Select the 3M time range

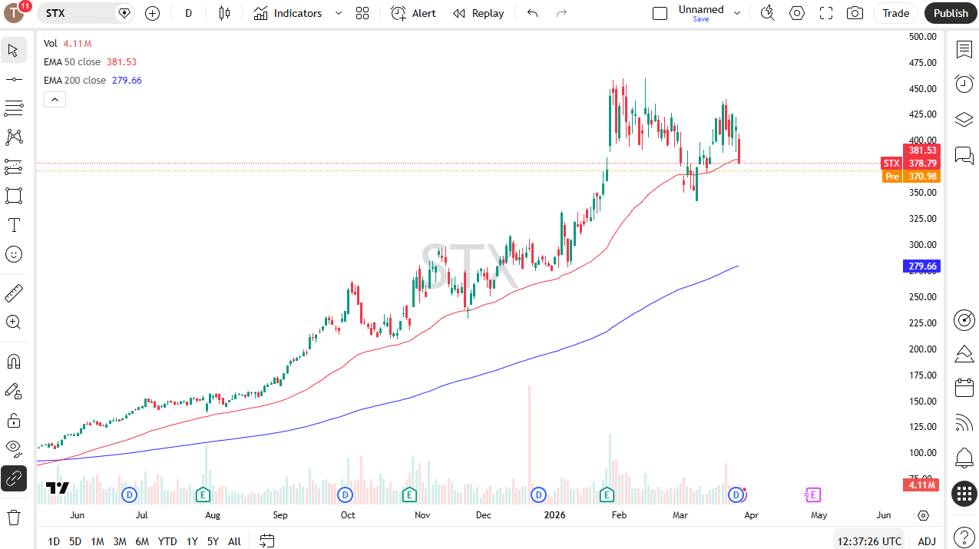[120, 541]
